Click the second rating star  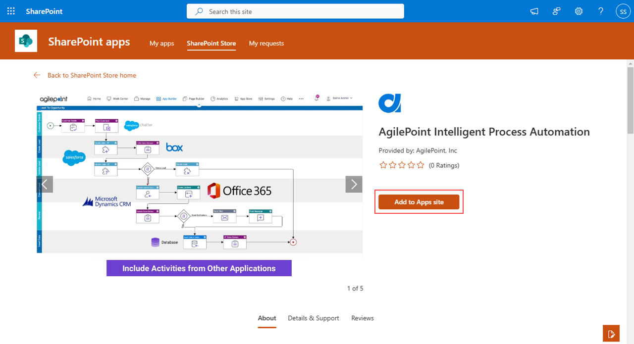click(392, 165)
